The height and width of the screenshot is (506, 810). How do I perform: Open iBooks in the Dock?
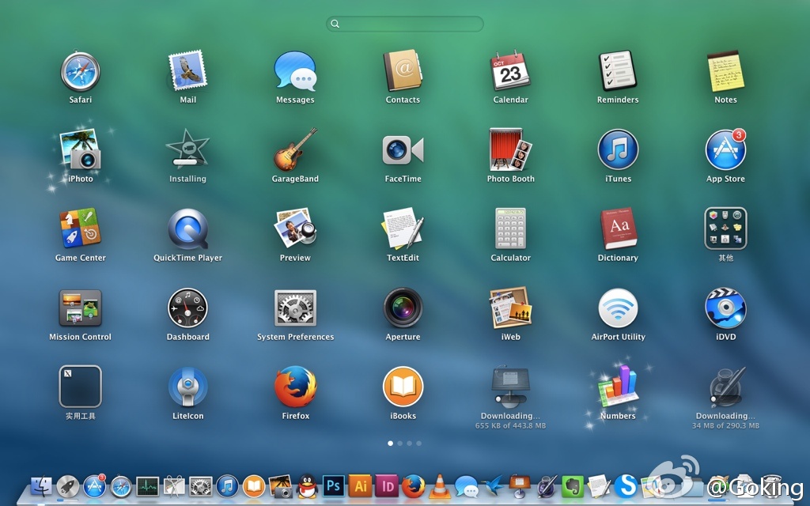254,486
